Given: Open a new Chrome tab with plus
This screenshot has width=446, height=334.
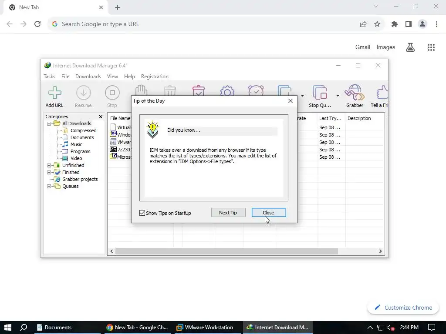Looking at the screenshot, I should (x=118, y=7).
